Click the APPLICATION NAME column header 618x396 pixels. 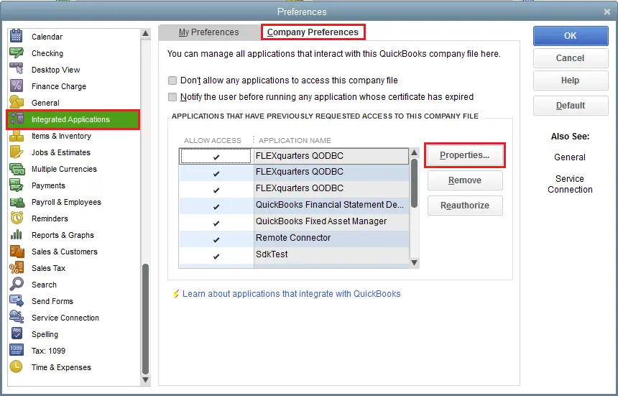[295, 141]
